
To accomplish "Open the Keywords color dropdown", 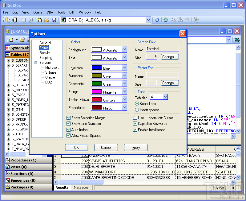I will (124, 68).
